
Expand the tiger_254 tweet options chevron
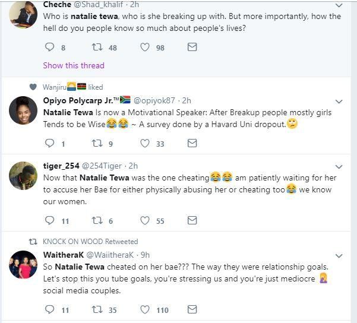pos(339,167)
